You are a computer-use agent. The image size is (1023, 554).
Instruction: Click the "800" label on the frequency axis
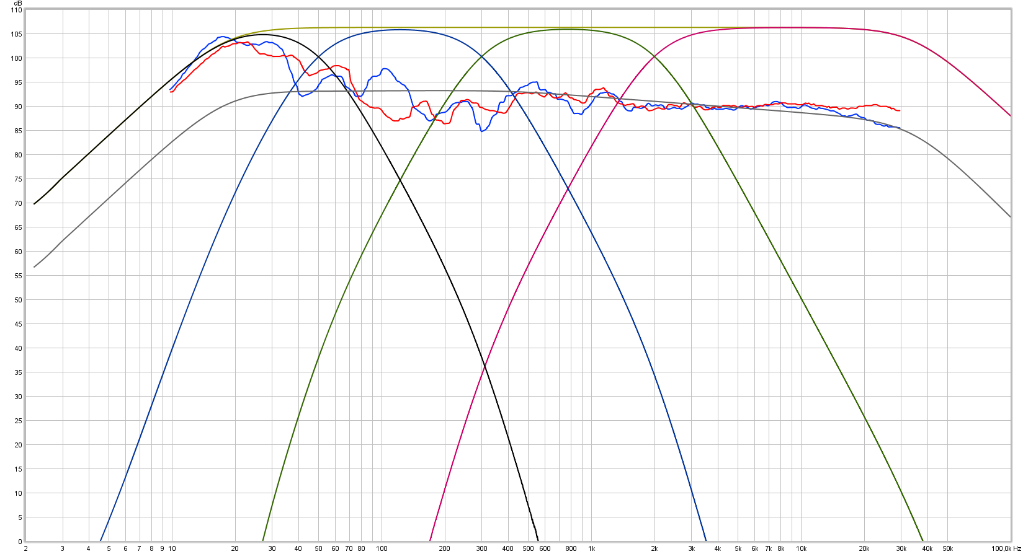pos(571,548)
